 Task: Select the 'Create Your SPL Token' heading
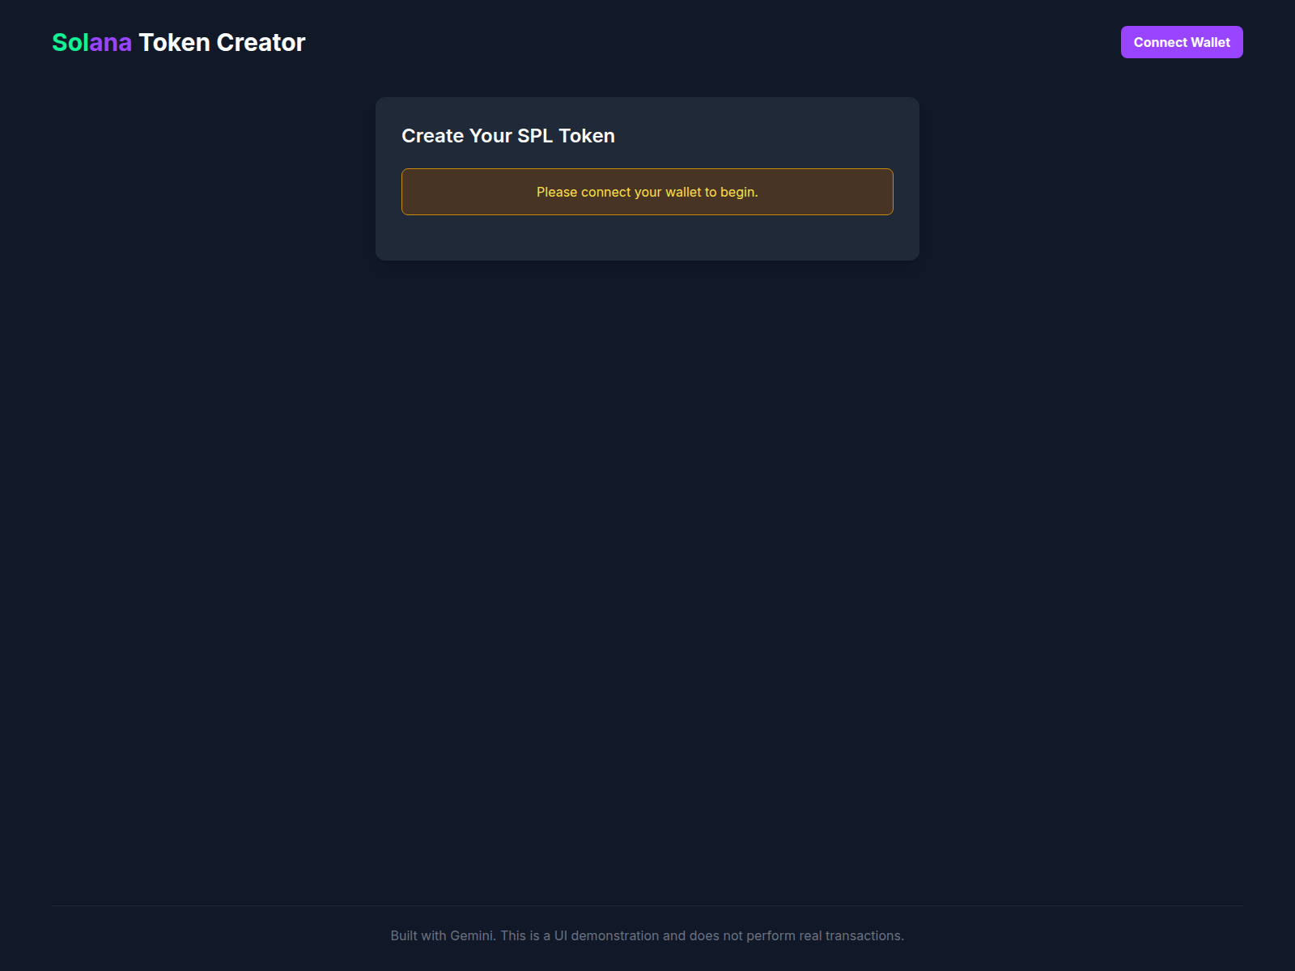tap(507, 136)
